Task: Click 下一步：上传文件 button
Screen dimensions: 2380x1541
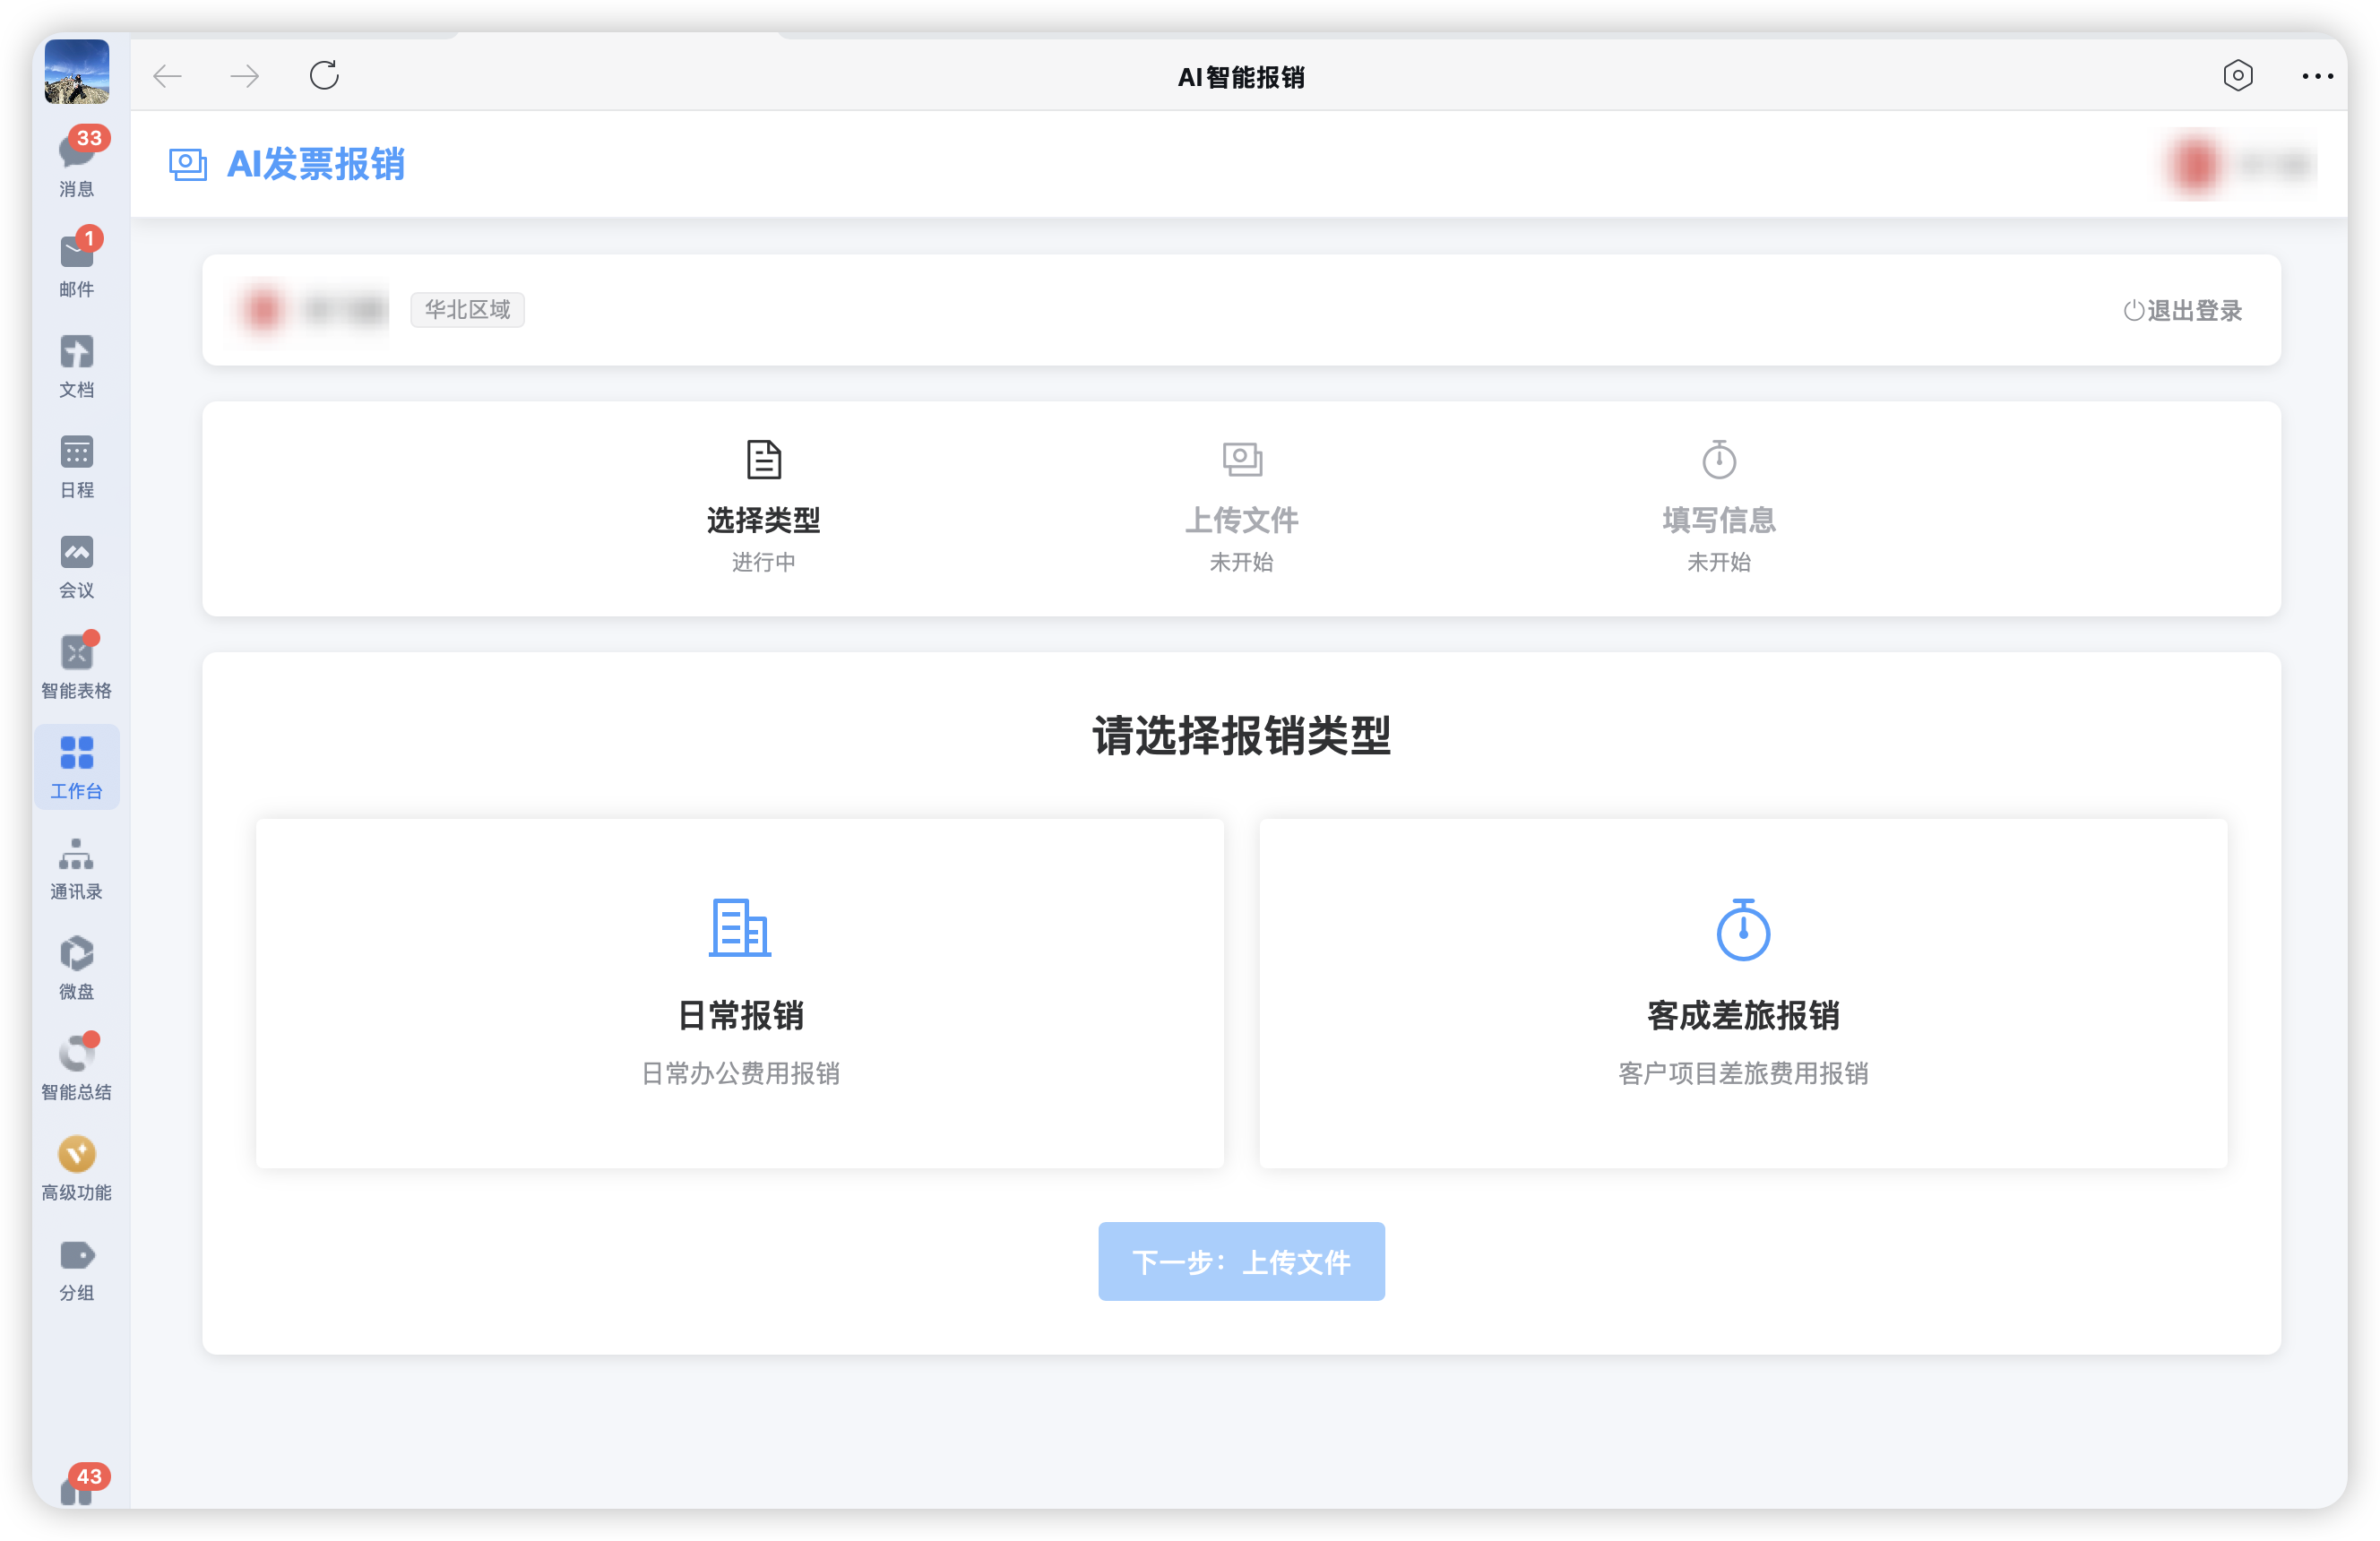Action: (1240, 1261)
